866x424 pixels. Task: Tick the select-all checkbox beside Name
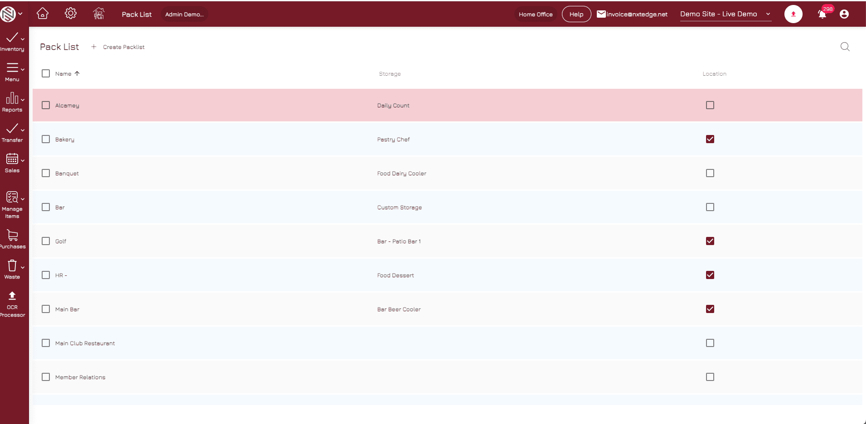(x=46, y=73)
